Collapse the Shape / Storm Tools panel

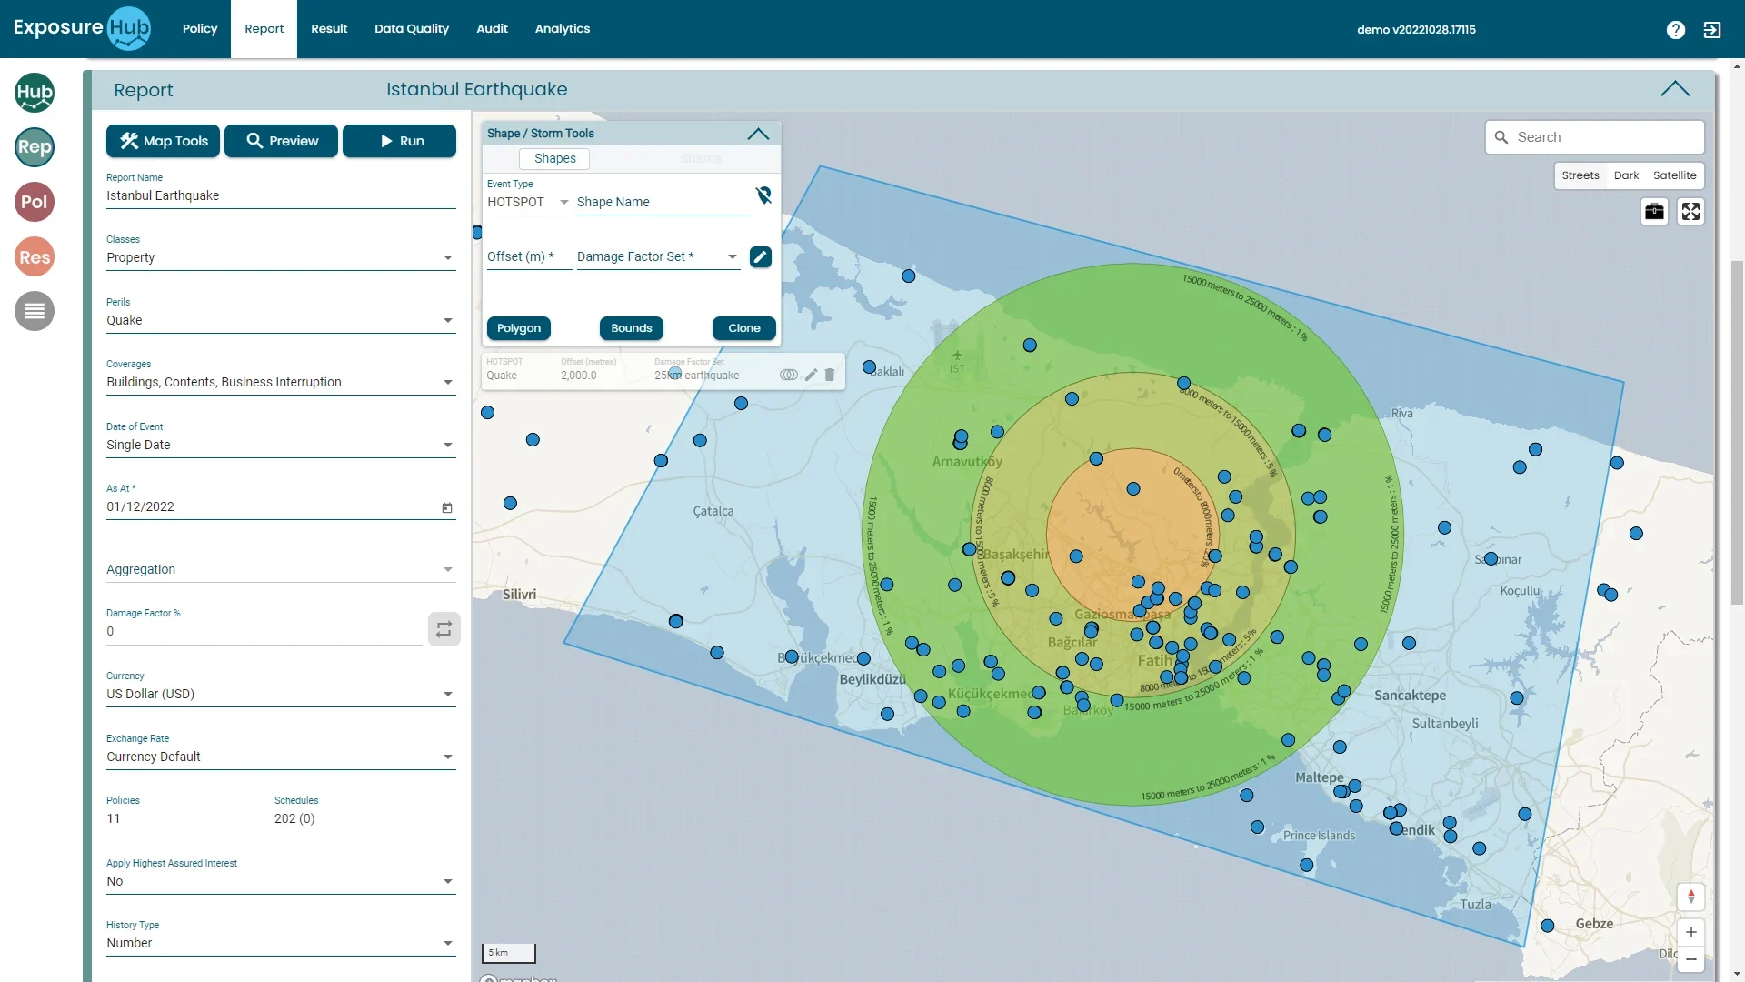point(758,134)
